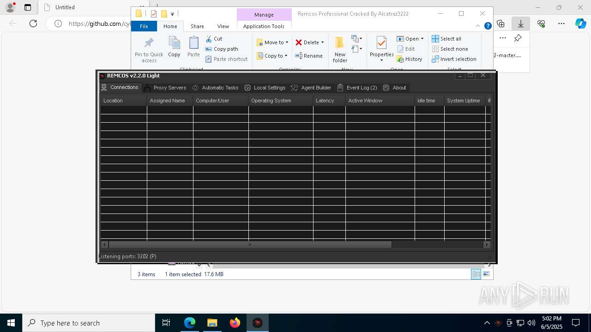The height and width of the screenshot is (332, 591).
Task: Click the left scroll arrow in Remcos list
Action: click(x=104, y=245)
